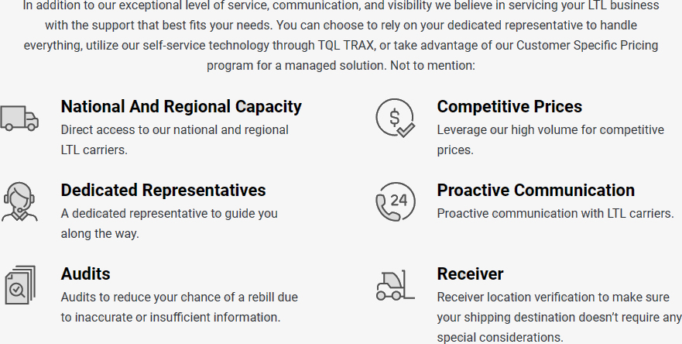The height and width of the screenshot is (344, 682).
Task: Click the audit documents magnifier icon
Action: (19, 284)
